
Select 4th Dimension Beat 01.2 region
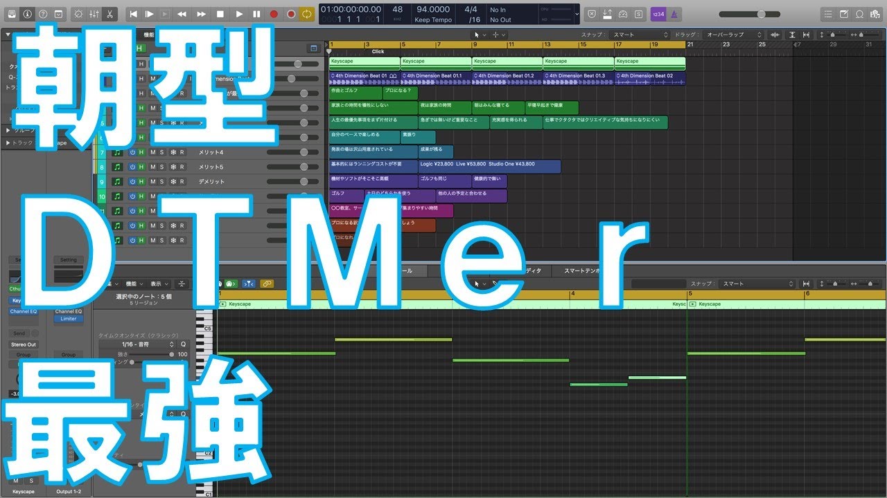tap(507, 78)
